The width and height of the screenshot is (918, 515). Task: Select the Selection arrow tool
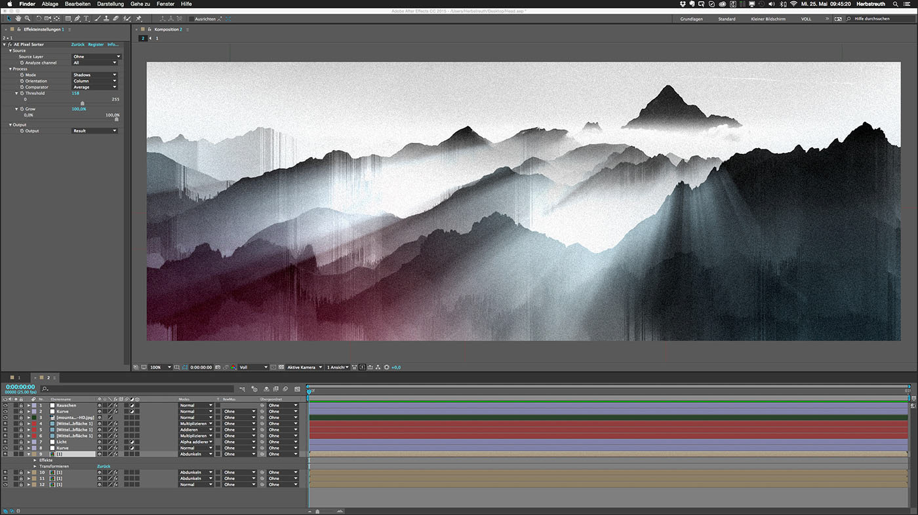tap(9, 19)
